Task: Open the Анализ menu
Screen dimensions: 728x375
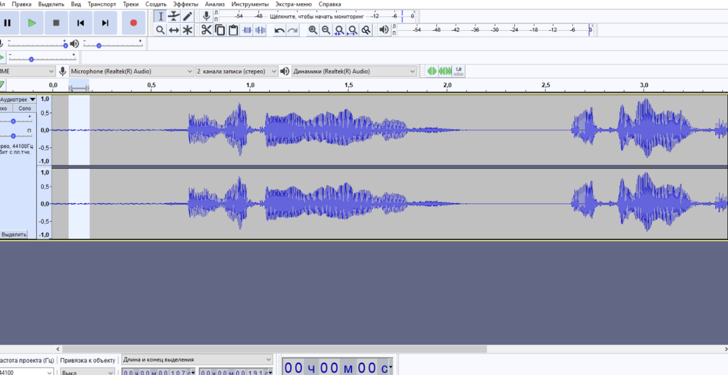Action: 215,4
